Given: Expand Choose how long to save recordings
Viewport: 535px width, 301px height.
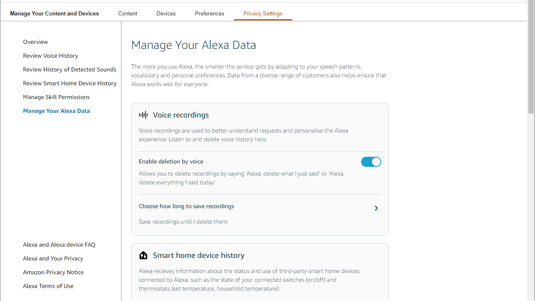Looking at the screenshot, I should (x=376, y=208).
